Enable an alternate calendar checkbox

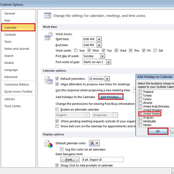pos(57,109)
